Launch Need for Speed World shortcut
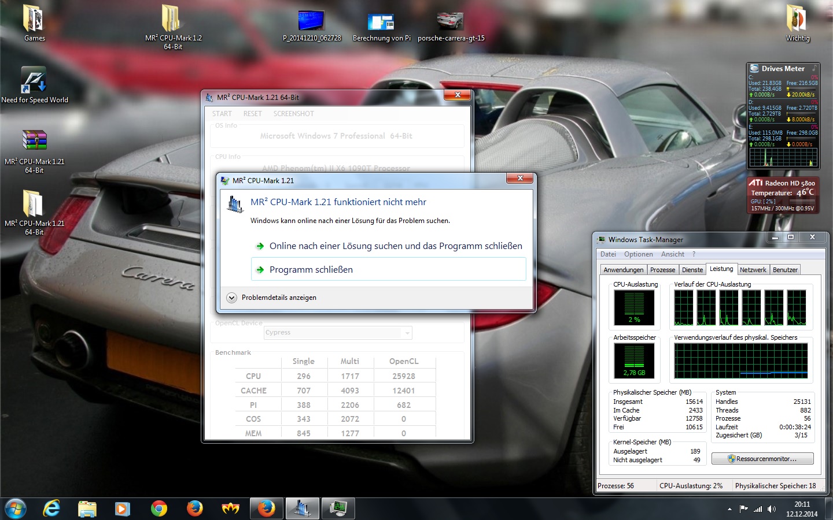Screen dimensions: 833x520 tap(34, 85)
